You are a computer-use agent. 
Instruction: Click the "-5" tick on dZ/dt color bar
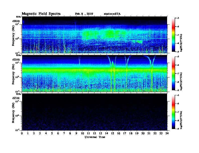178,95
